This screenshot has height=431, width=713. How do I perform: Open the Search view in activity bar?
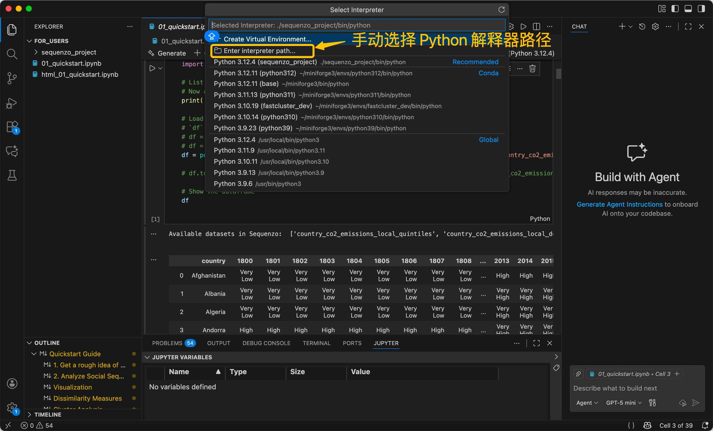coord(12,54)
